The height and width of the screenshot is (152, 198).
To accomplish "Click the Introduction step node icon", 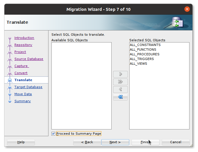I will [10, 38].
